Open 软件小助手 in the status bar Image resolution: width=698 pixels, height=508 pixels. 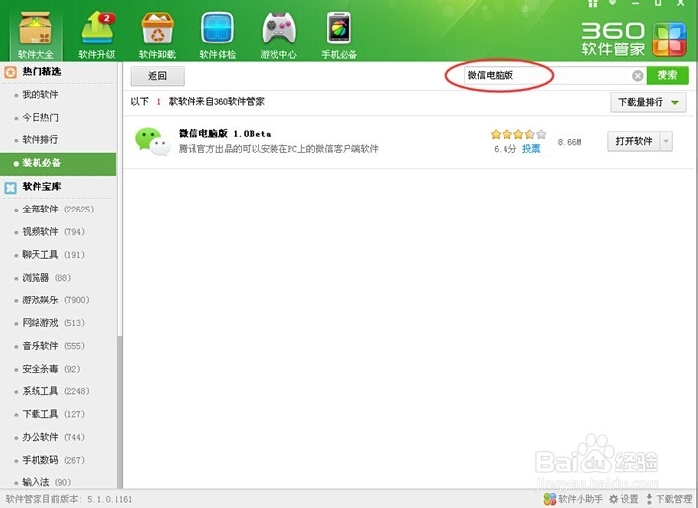pyautogui.click(x=574, y=499)
